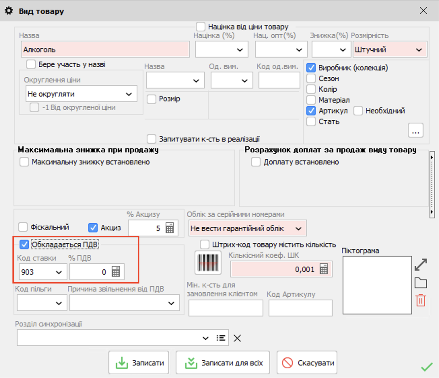Click the barcode icon button
The height and width of the screenshot is (378, 439).
[208, 263]
